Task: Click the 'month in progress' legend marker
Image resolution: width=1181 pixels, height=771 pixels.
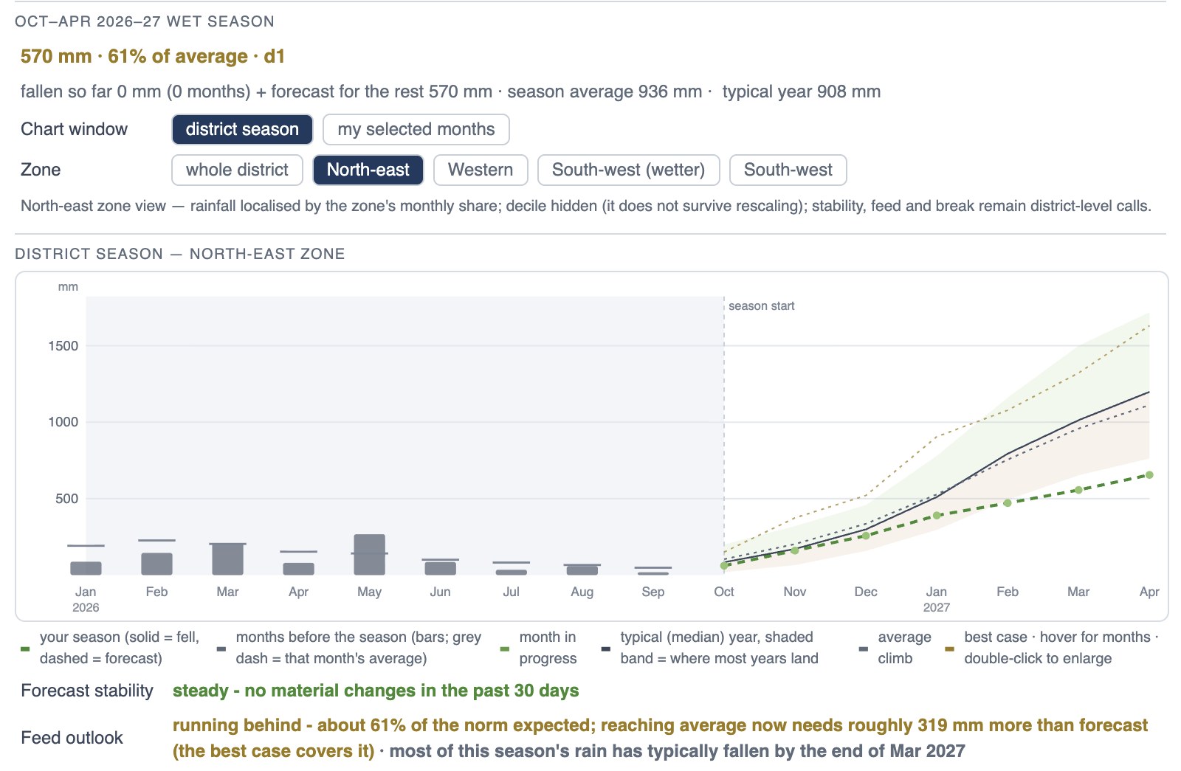Action: pyautogui.click(x=505, y=649)
